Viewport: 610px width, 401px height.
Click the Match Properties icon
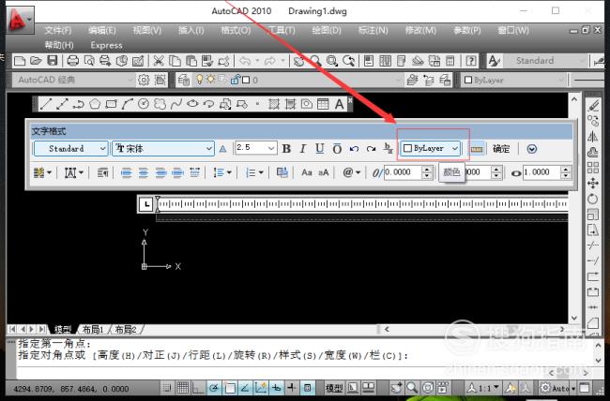(223, 61)
